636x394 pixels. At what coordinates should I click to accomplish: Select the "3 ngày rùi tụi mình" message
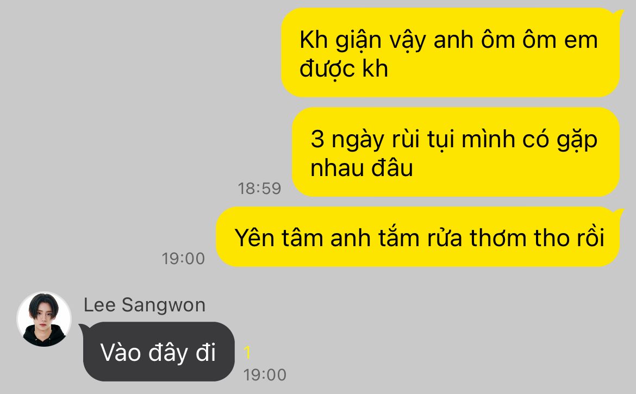456,152
